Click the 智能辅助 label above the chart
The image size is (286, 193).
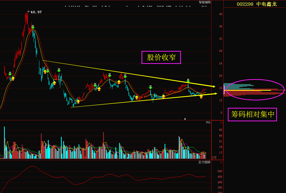(x=205, y=2)
